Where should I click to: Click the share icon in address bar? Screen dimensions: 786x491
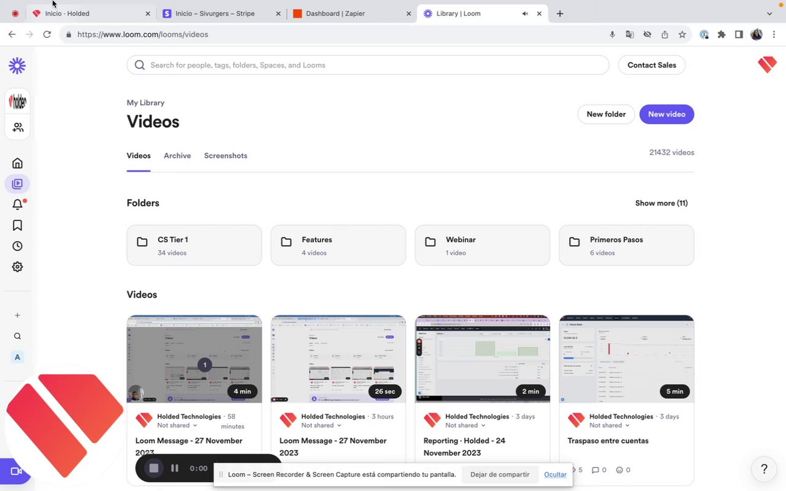pos(664,34)
